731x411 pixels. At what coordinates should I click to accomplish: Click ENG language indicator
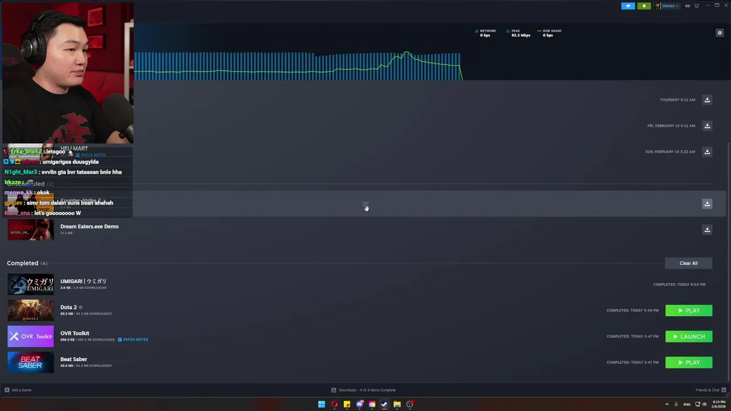[x=686, y=404]
